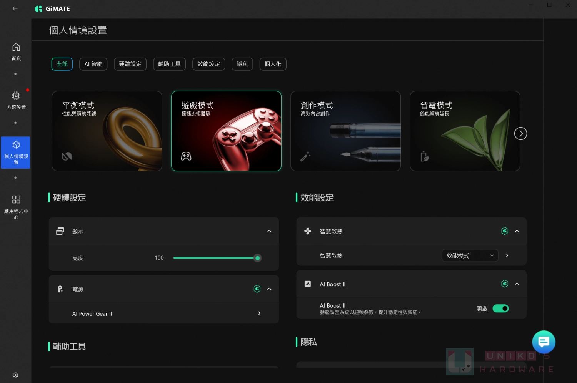Open 首頁 home in sidebar
The height and width of the screenshot is (383, 577).
click(x=16, y=52)
